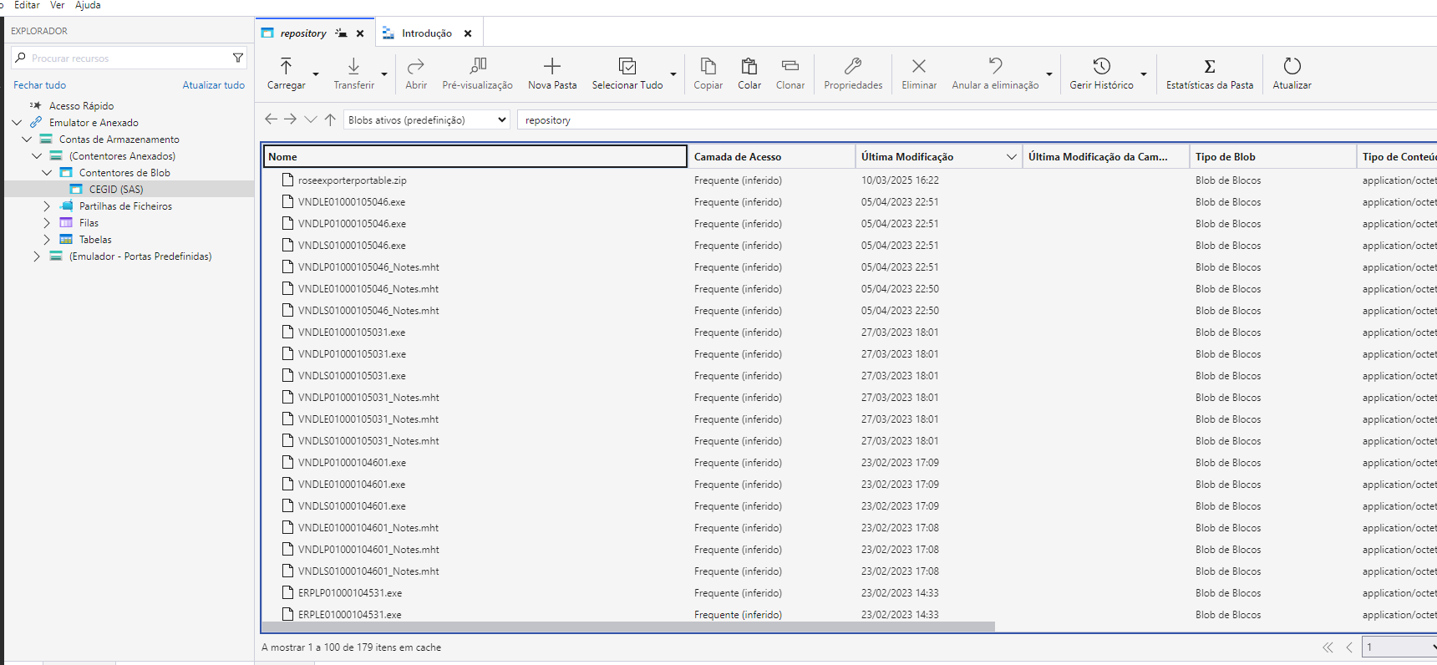Click the Selecionar Tudo icon

pyautogui.click(x=627, y=67)
